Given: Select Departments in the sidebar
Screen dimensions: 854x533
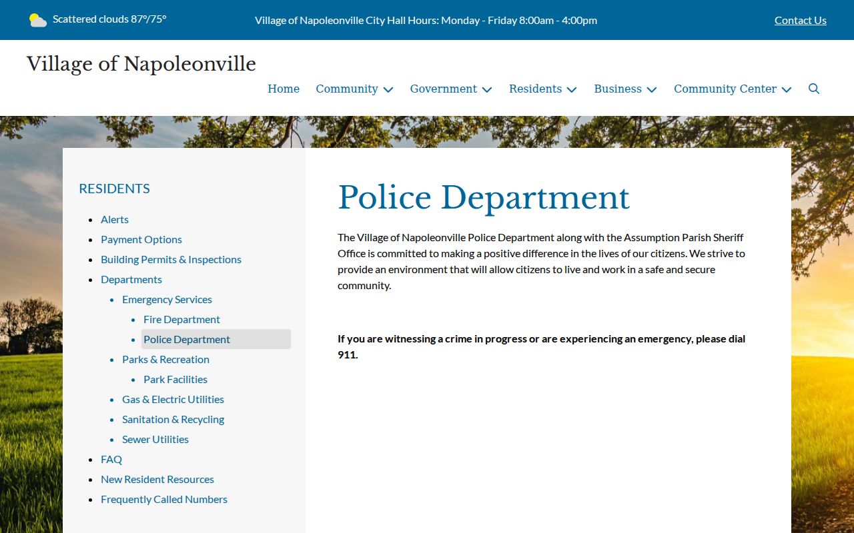Looking at the screenshot, I should (x=131, y=279).
